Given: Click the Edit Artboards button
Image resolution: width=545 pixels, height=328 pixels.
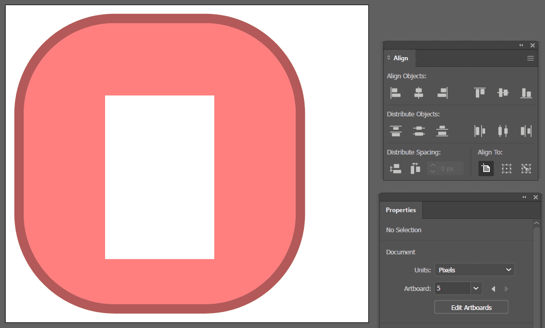Looking at the screenshot, I should 471,307.
